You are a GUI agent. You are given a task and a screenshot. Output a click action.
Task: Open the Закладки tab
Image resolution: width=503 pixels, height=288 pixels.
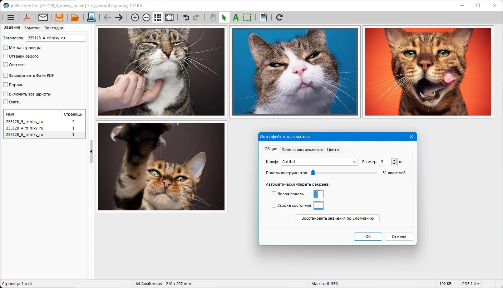click(54, 28)
